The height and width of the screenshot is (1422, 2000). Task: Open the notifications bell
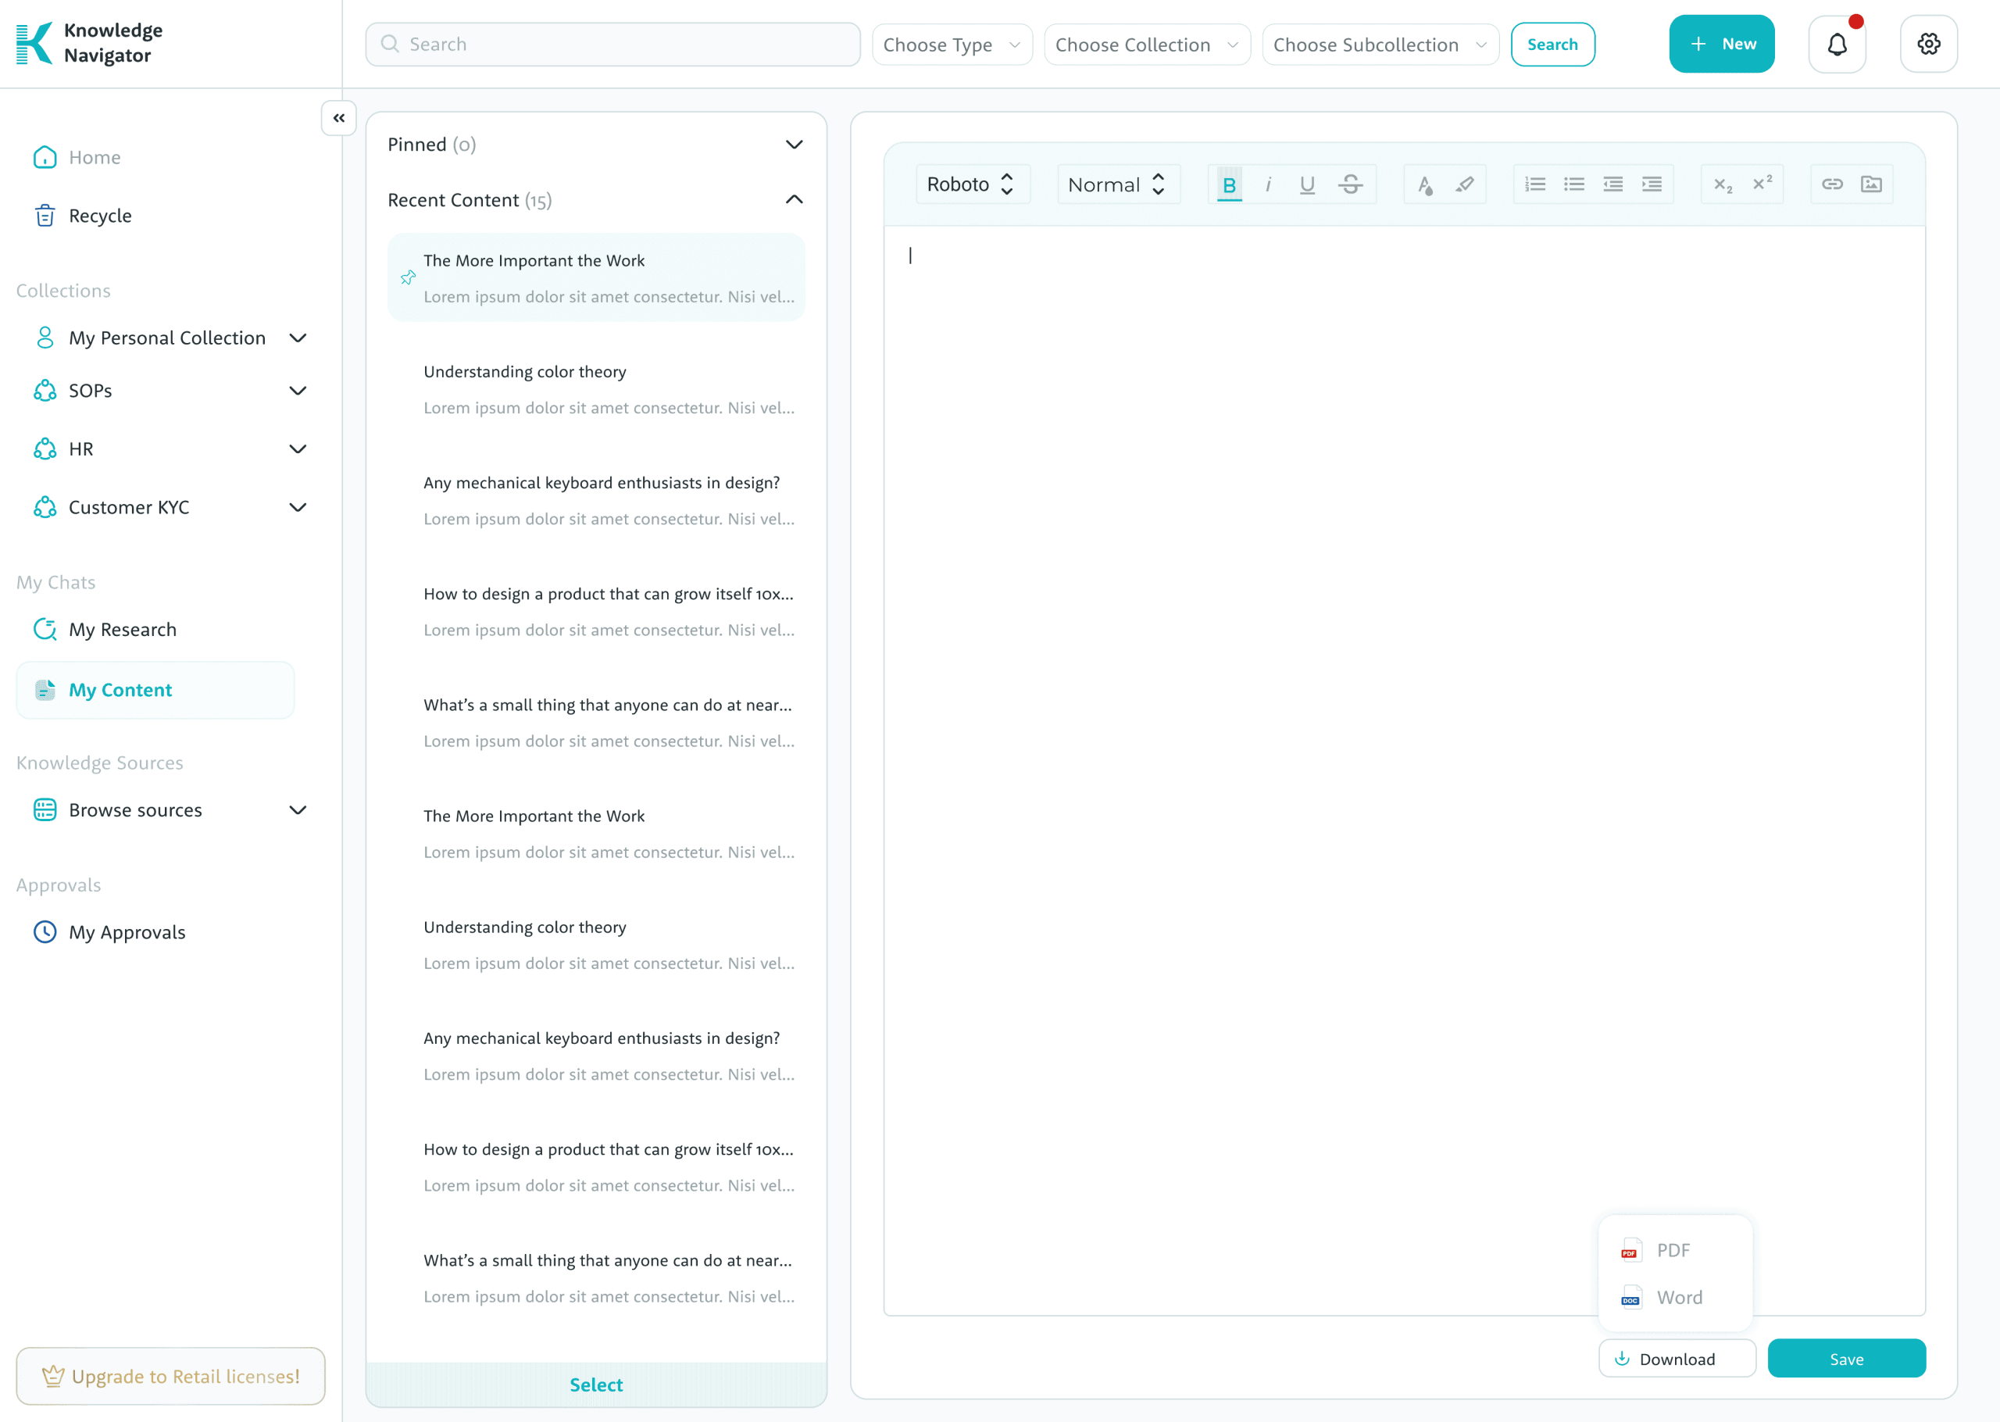tap(1837, 44)
